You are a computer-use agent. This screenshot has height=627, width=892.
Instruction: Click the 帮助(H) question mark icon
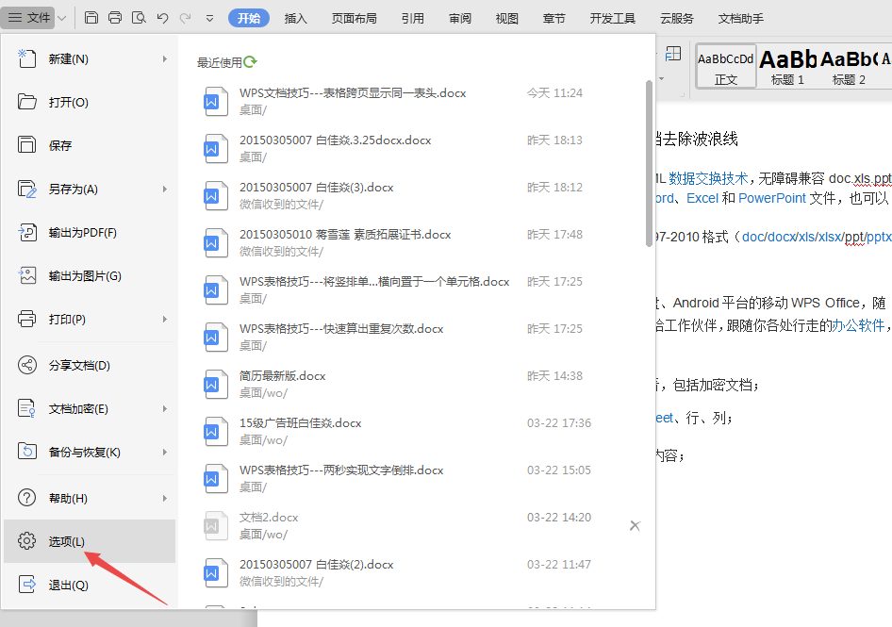[x=26, y=498]
